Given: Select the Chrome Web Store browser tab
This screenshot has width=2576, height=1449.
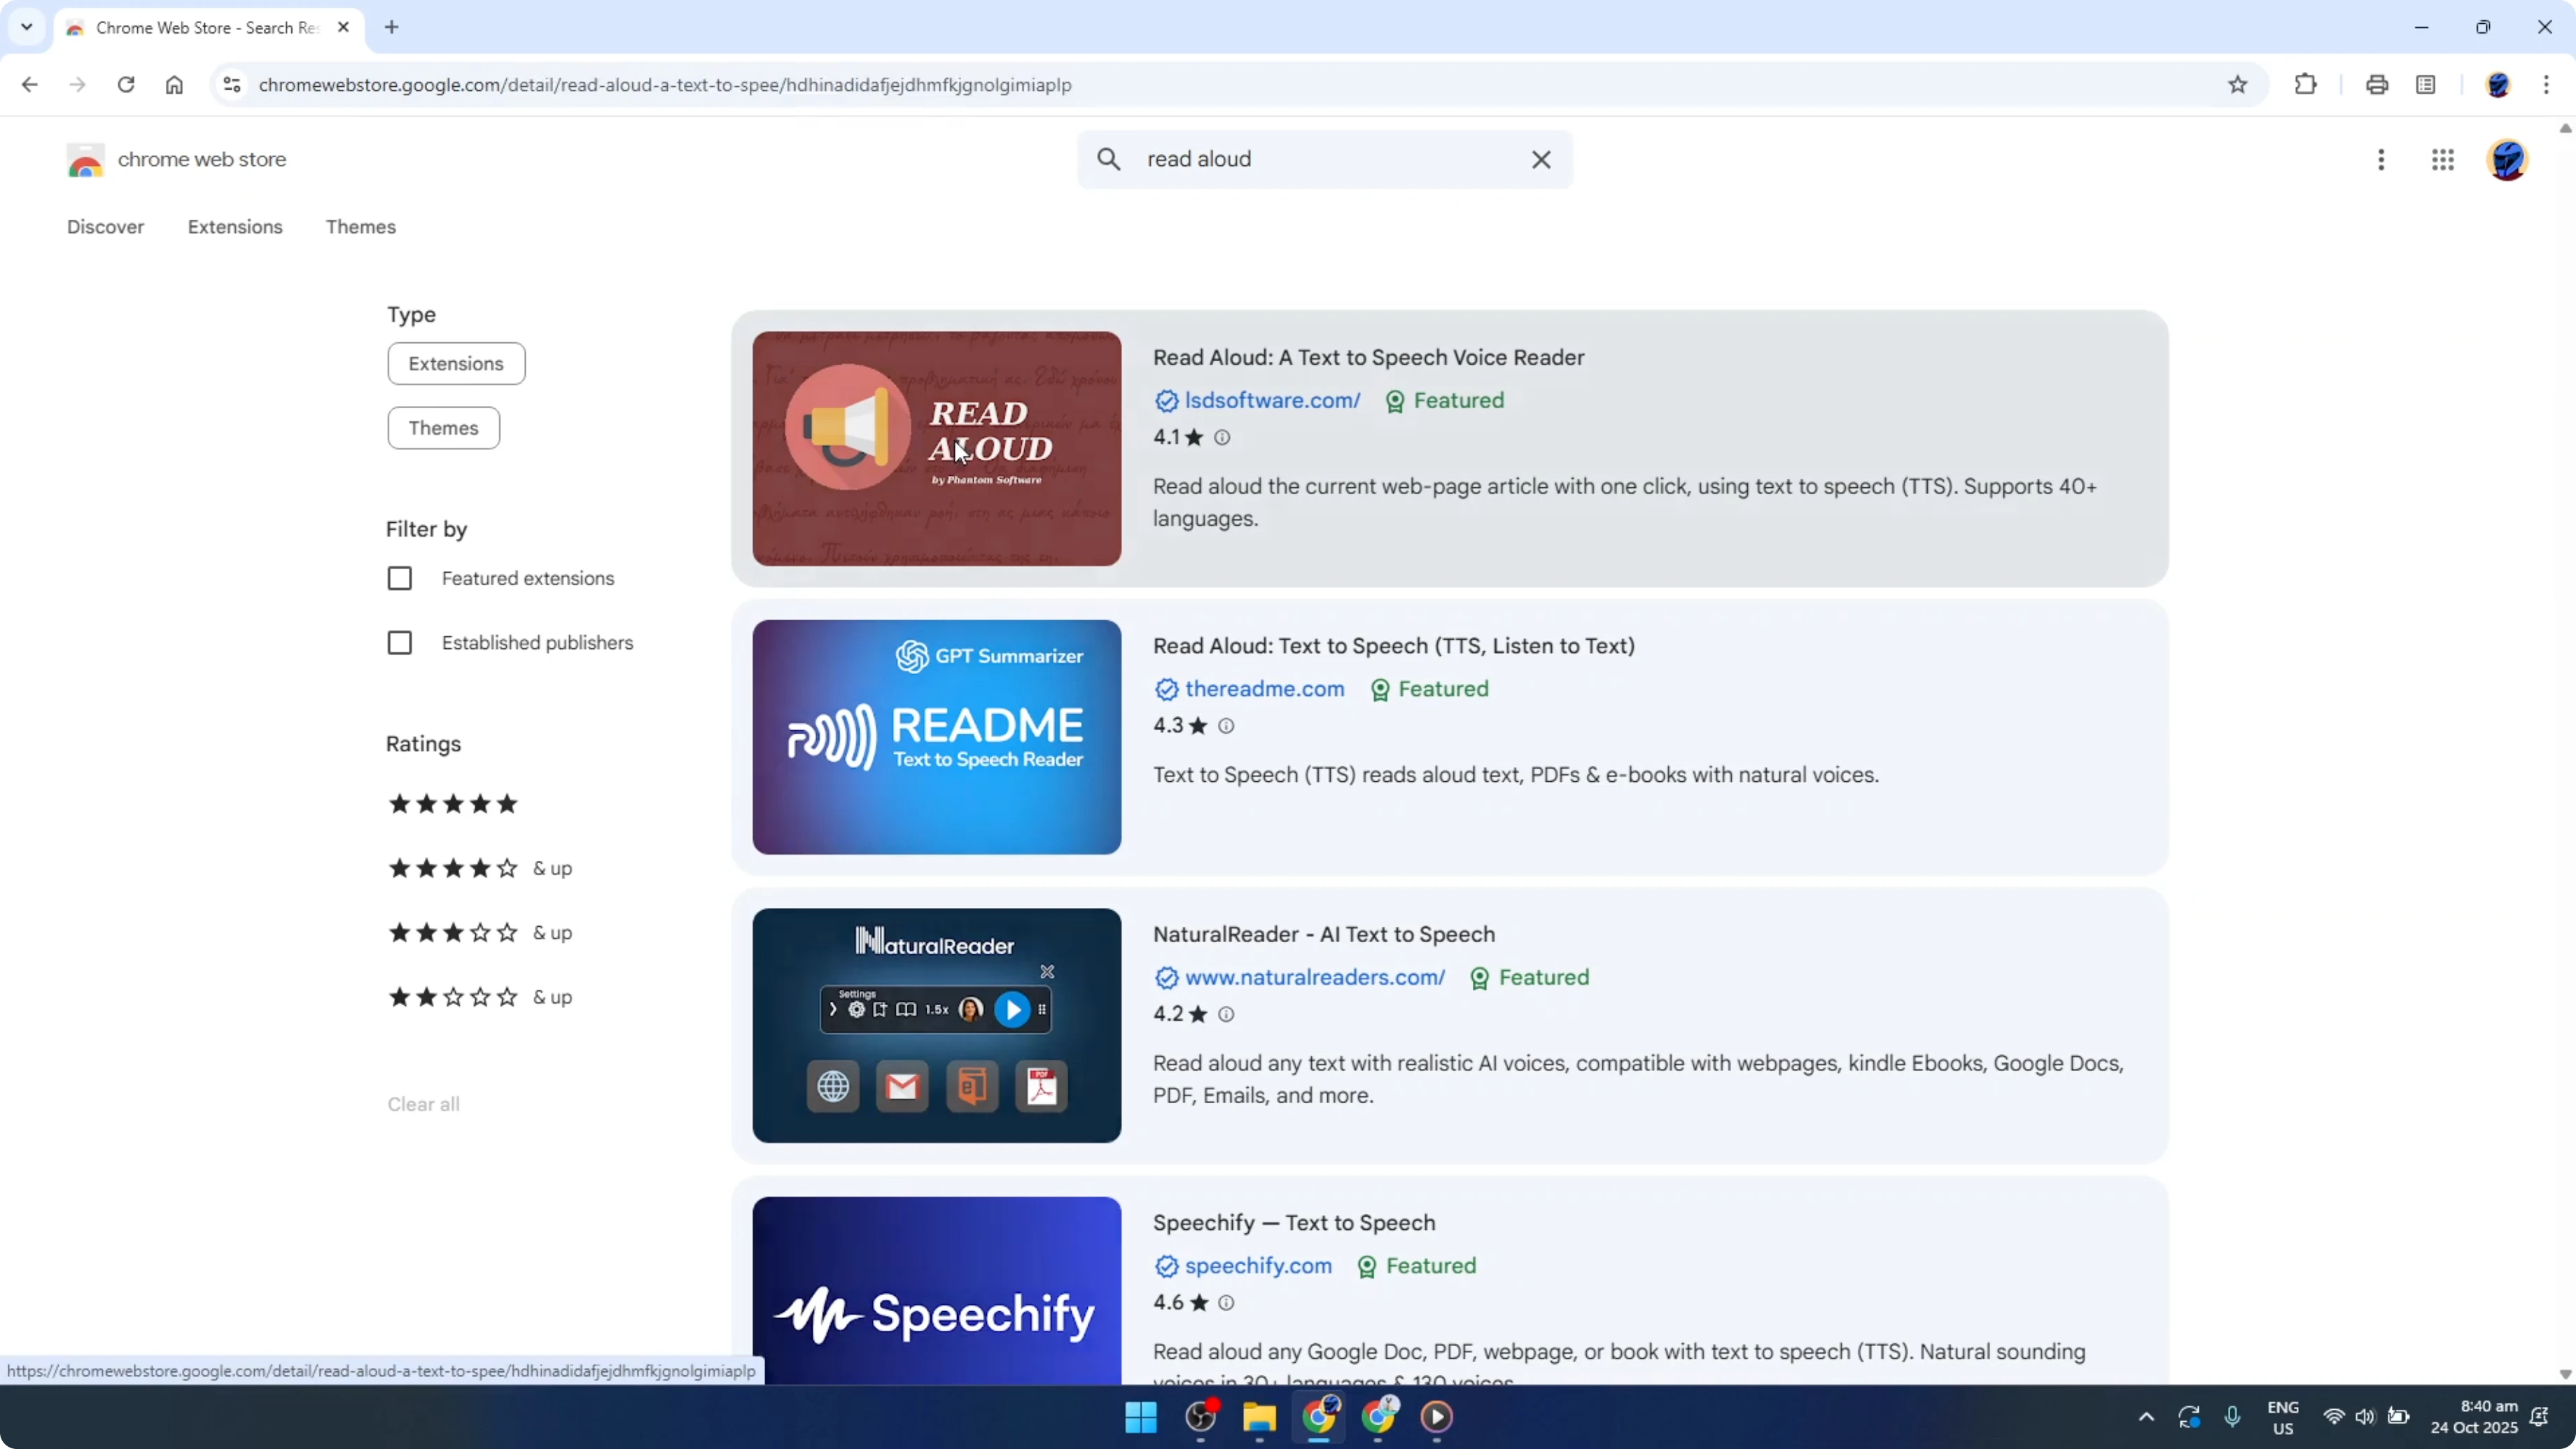Looking at the screenshot, I should (x=208, y=28).
